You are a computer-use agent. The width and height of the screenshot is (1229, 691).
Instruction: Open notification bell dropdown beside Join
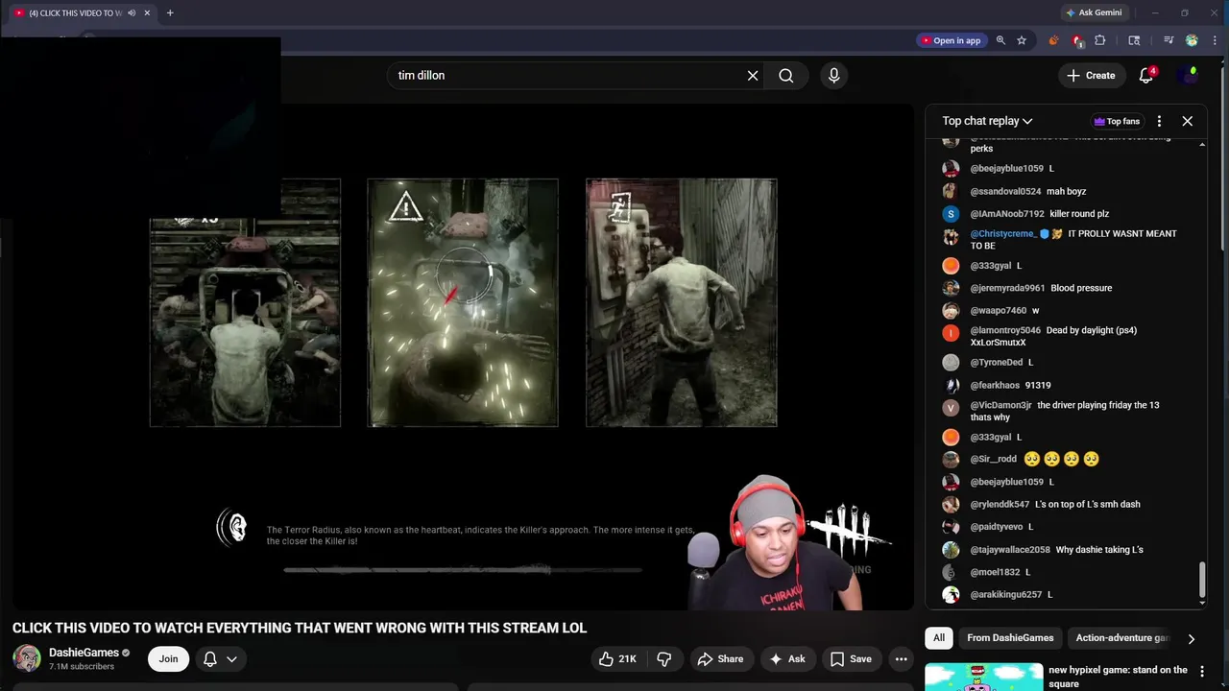pyautogui.click(x=220, y=658)
